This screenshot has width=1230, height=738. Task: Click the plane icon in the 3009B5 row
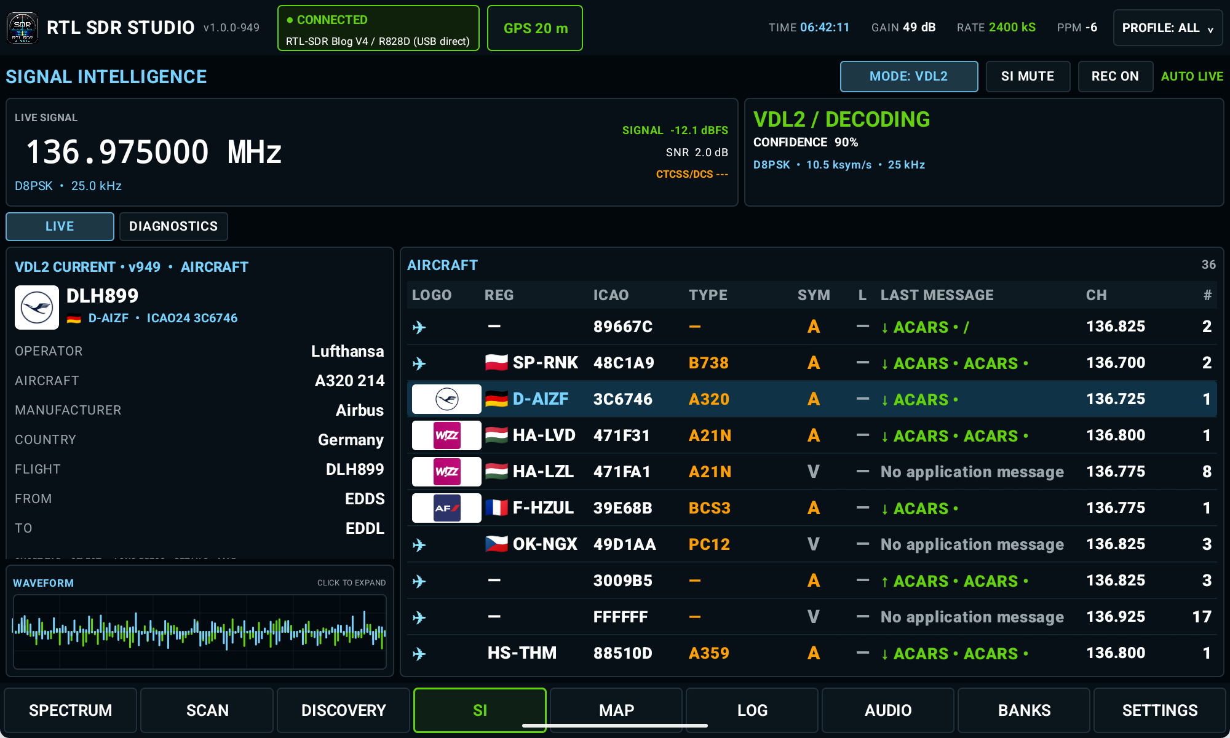point(419,581)
